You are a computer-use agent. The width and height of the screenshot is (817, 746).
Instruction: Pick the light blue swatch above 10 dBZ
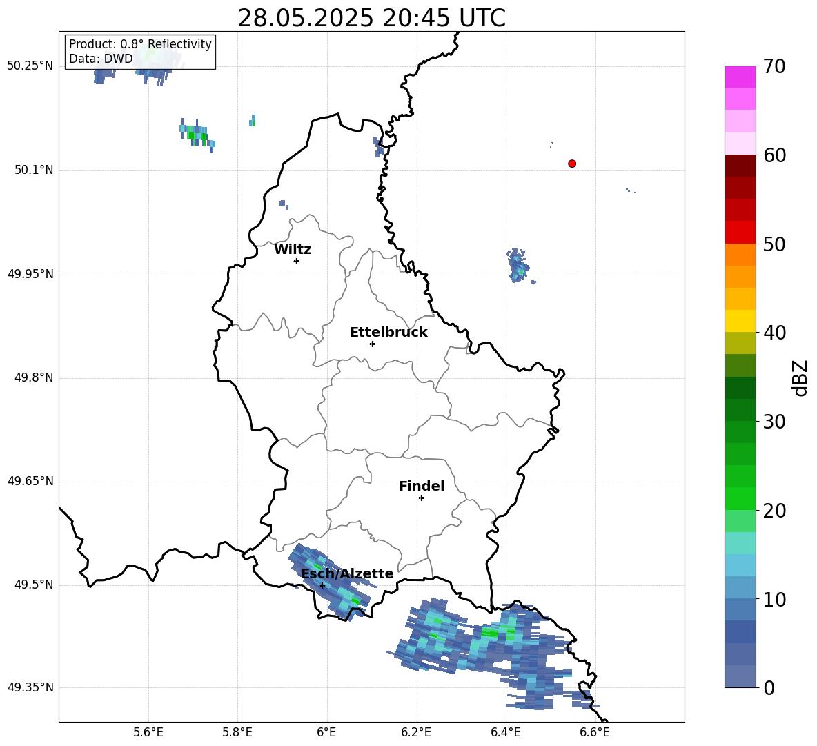(x=740, y=587)
